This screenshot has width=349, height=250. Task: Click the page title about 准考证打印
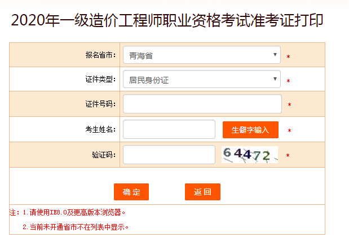(167, 21)
